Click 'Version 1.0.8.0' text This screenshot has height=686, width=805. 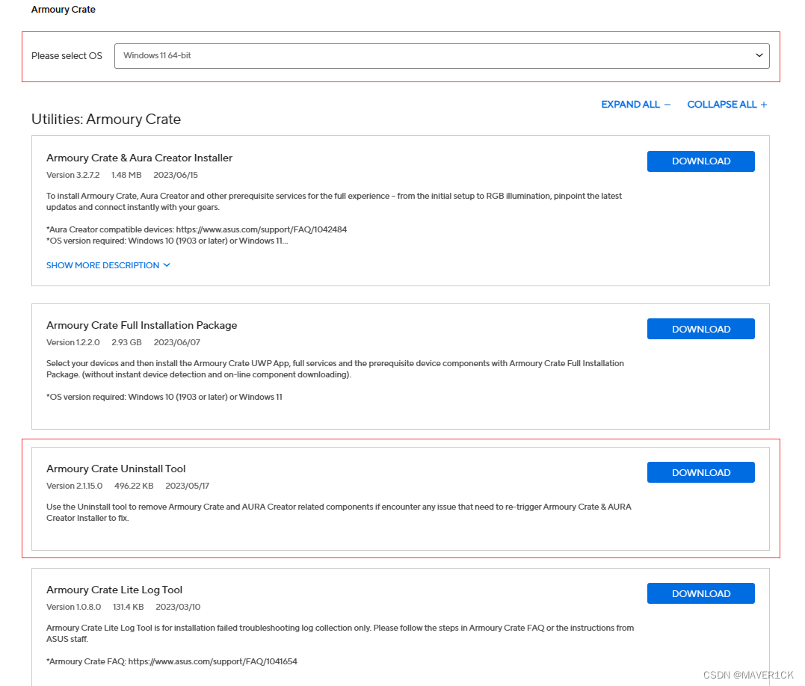[x=73, y=607]
